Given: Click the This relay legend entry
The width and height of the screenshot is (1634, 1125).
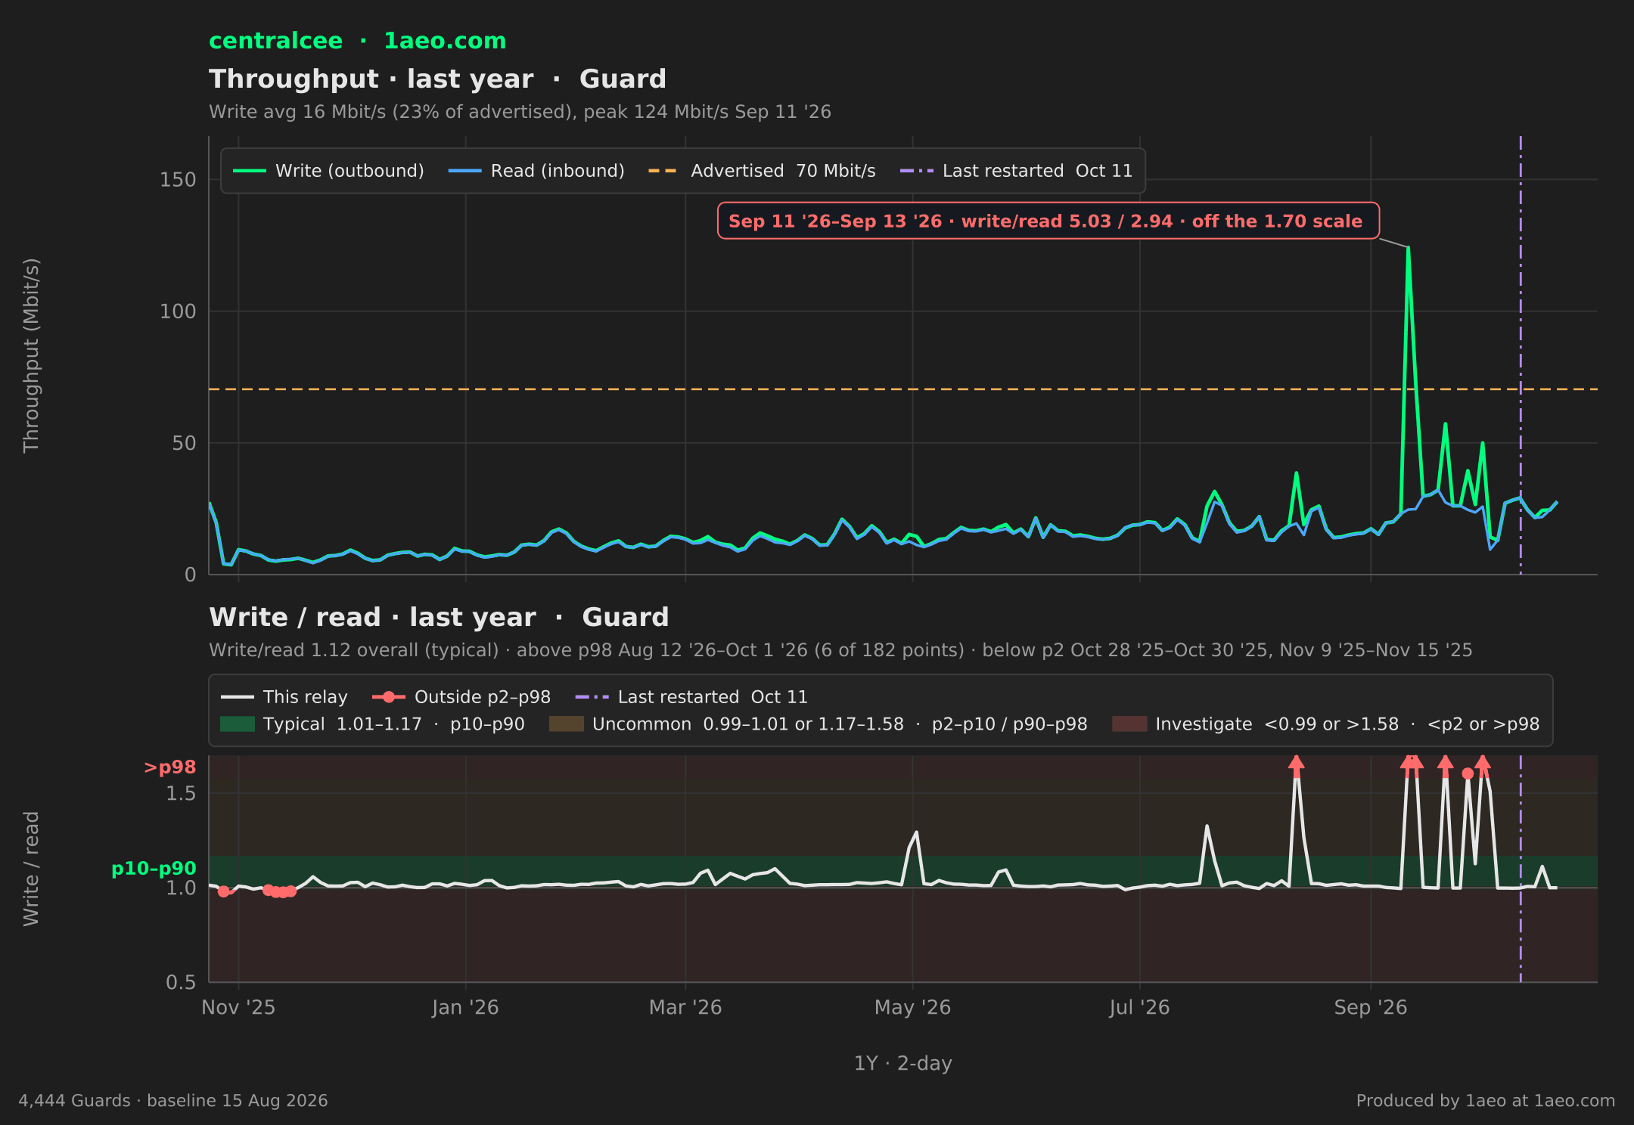Looking at the screenshot, I should (284, 697).
